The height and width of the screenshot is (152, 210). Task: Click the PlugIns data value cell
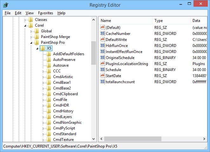pyautogui.click(x=199, y=64)
